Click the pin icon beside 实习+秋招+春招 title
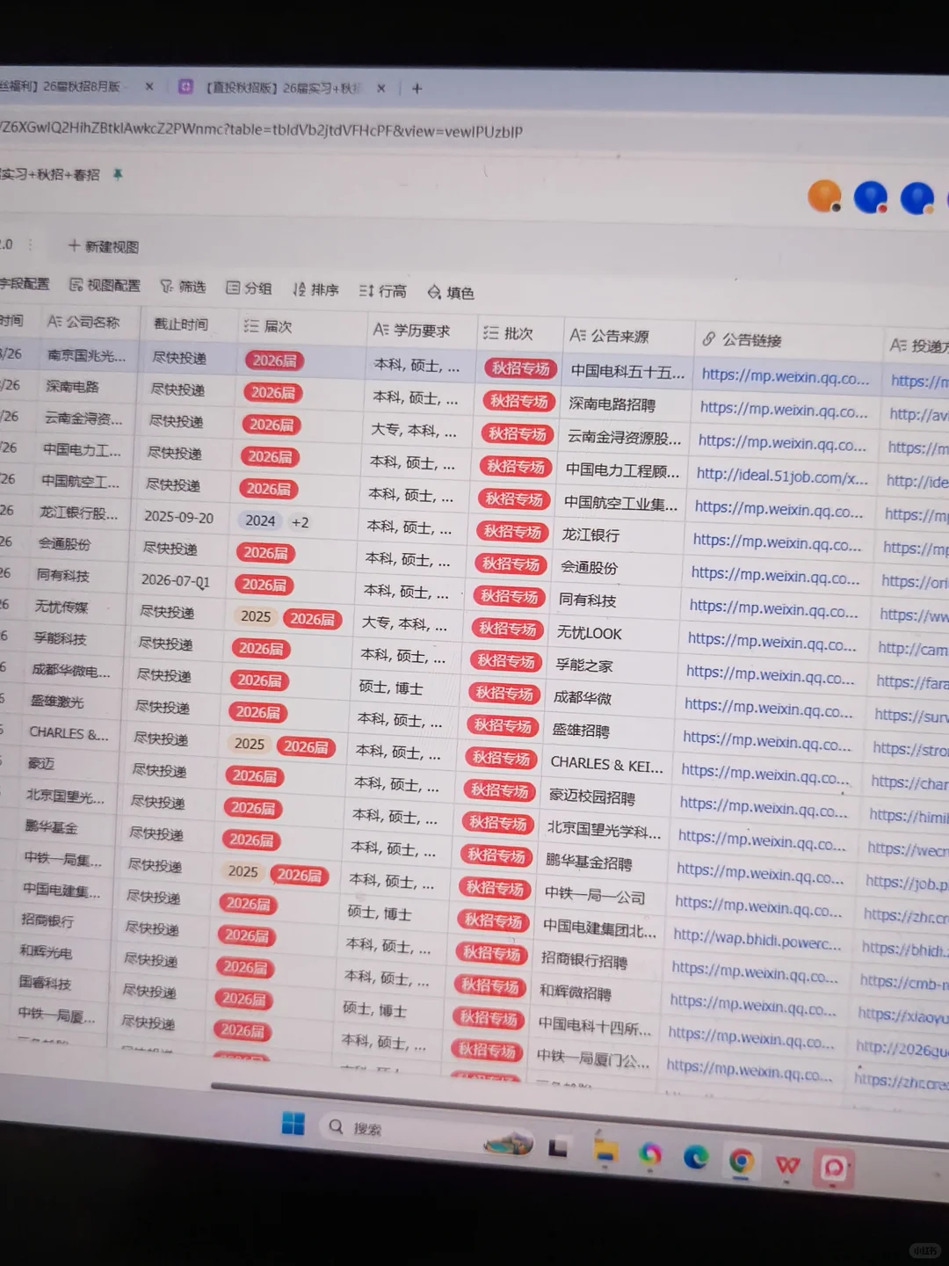949x1266 pixels. click(x=117, y=175)
